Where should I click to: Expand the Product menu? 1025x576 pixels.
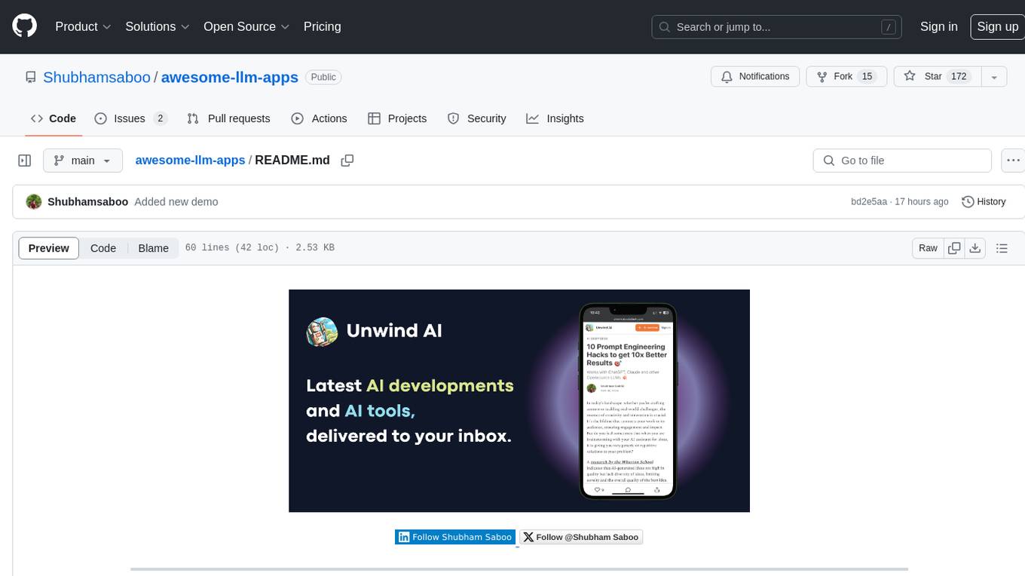pos(83,26)
